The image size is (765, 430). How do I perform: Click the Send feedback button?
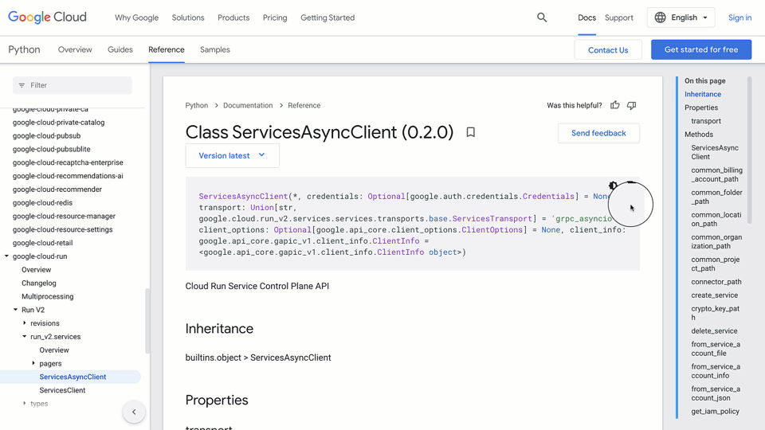(x=598, y=133)
